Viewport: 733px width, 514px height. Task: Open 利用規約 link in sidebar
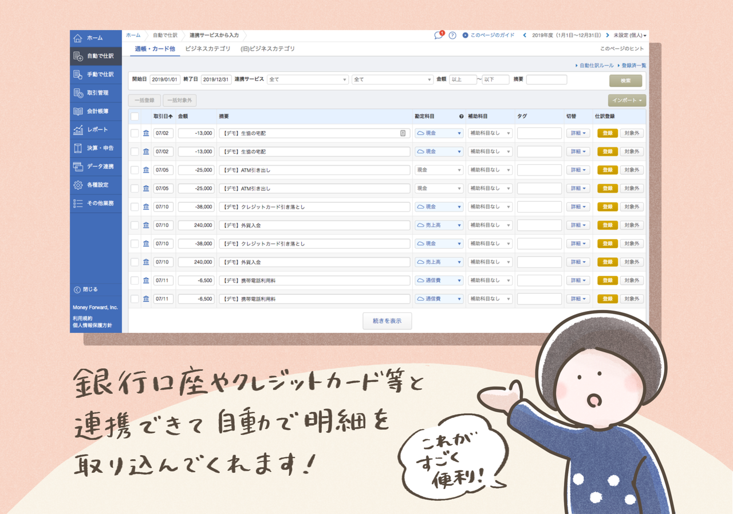tap(82, 318)
